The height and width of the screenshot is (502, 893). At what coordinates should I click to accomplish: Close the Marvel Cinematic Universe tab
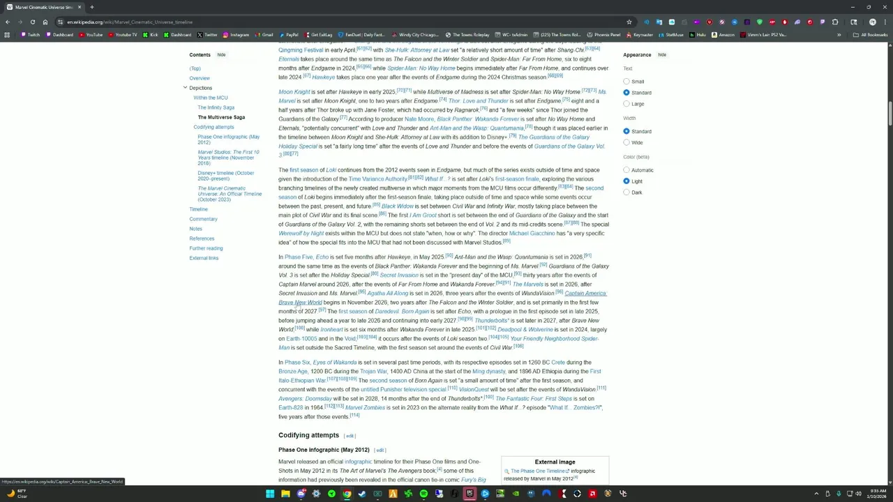click(x=80, y=7)
